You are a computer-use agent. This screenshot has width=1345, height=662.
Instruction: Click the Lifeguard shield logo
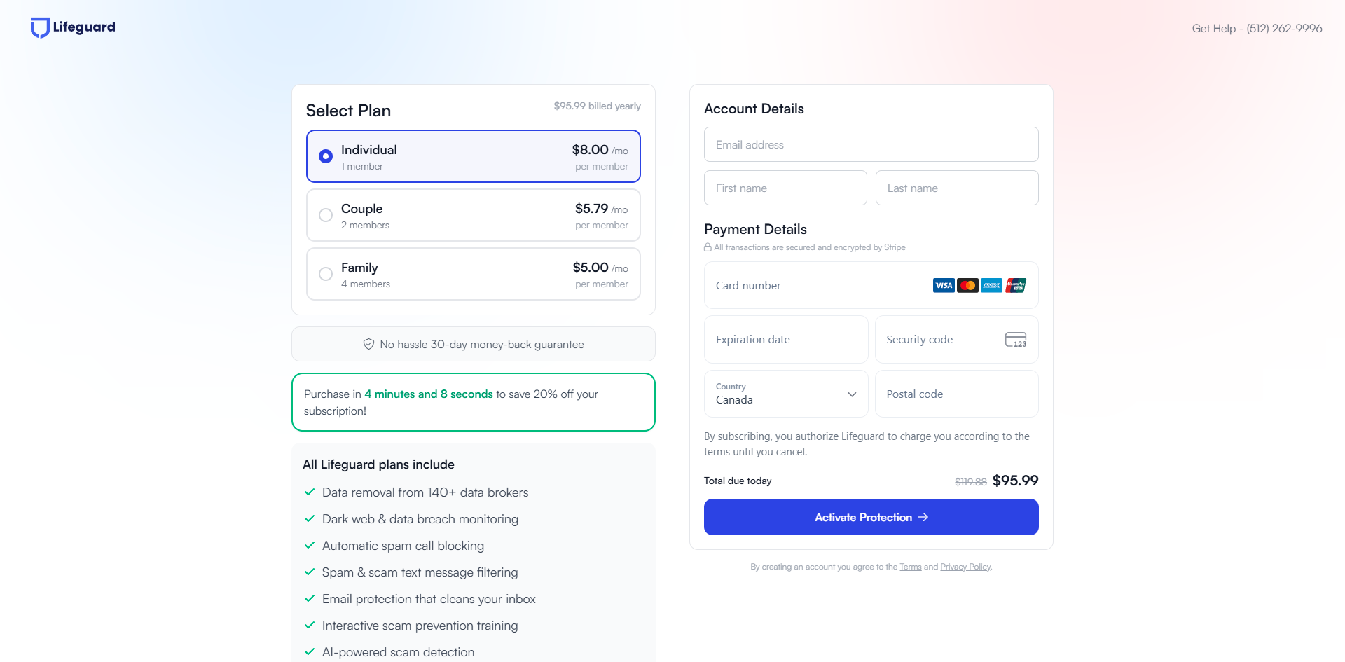pos(40,27)
